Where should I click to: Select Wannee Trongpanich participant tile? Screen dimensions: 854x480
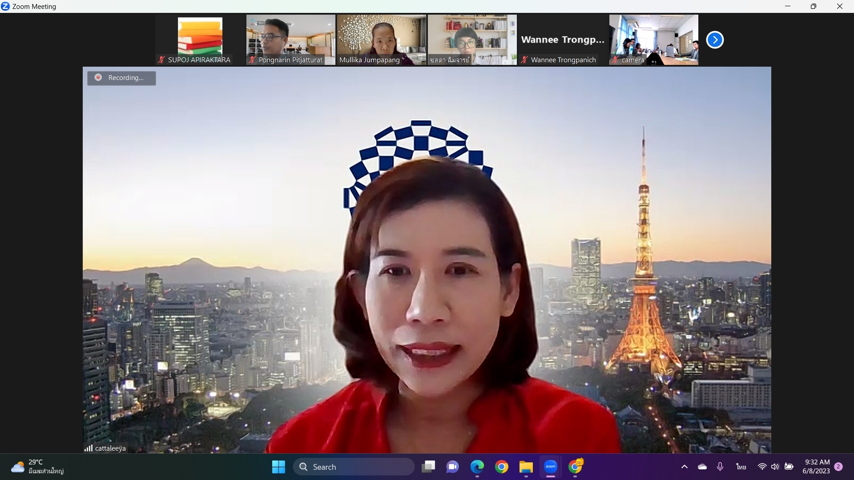(563, 40)
